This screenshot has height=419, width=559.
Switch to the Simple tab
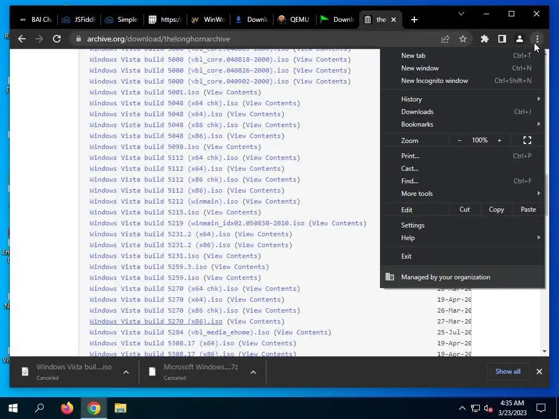(x=122, y=20)
